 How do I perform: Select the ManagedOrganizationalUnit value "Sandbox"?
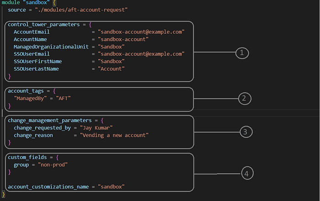tap(111, 47)
